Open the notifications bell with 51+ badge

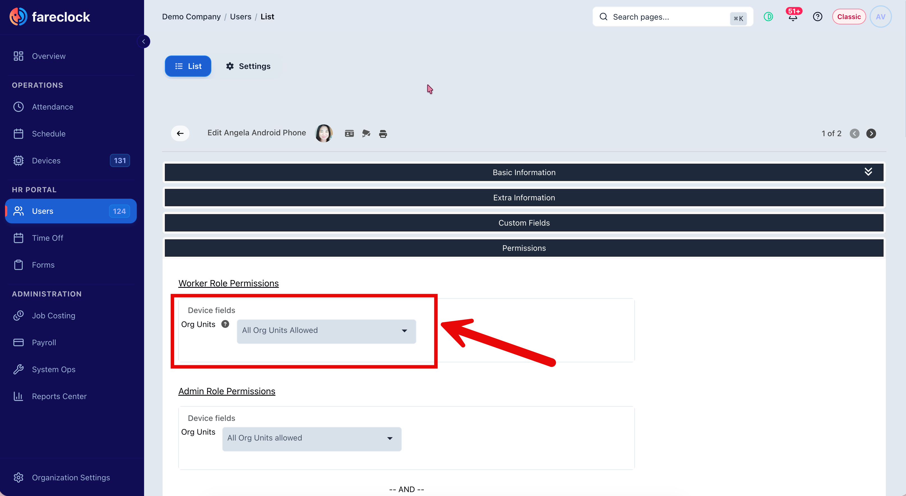coord(793,17)
